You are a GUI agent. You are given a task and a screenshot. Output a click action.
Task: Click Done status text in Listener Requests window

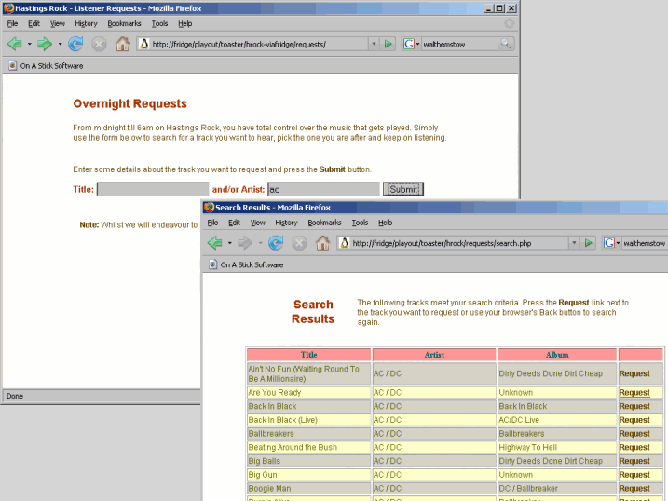(15, 396)
